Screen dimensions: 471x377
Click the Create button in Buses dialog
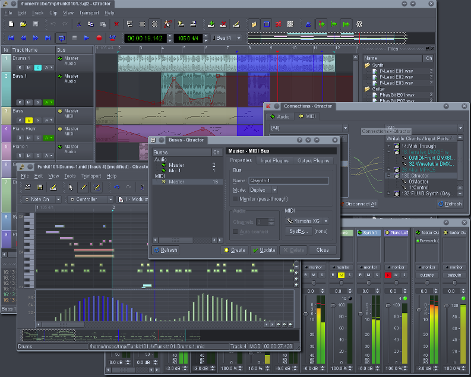[234, 250]
